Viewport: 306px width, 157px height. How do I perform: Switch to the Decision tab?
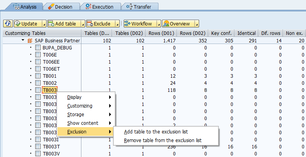[60, 7]
